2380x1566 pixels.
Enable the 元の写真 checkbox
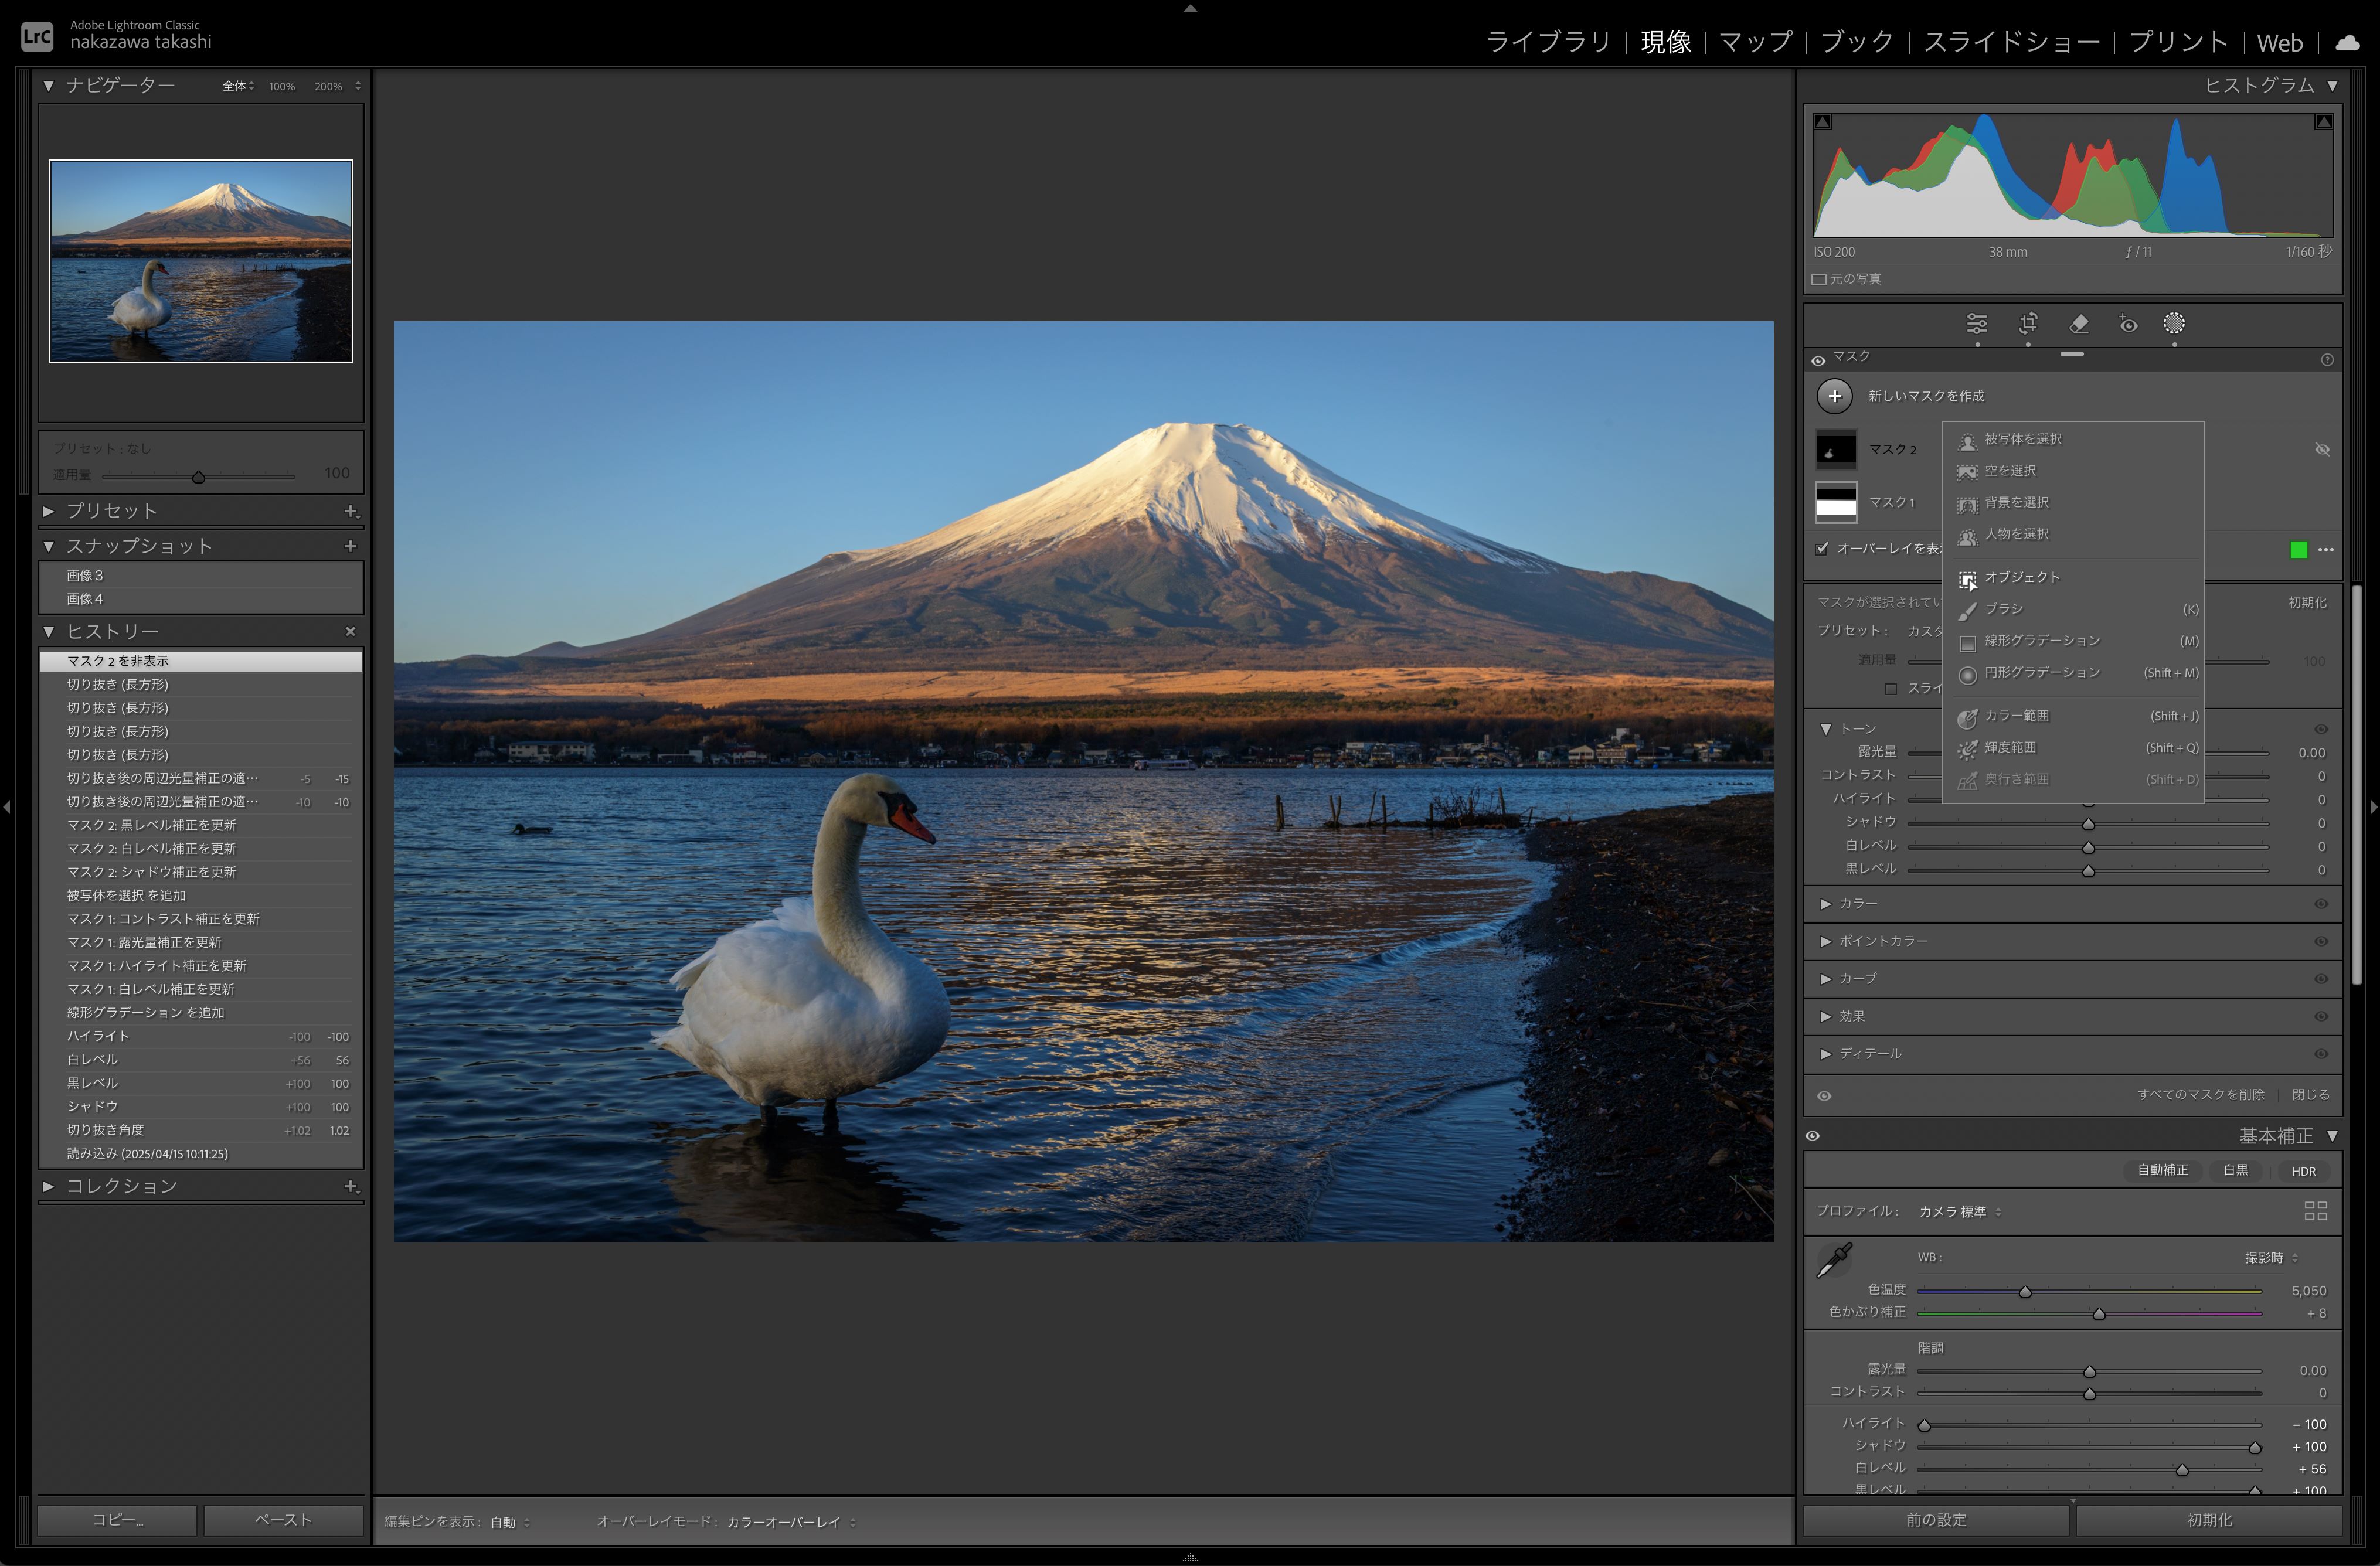tap(1819, 279)
